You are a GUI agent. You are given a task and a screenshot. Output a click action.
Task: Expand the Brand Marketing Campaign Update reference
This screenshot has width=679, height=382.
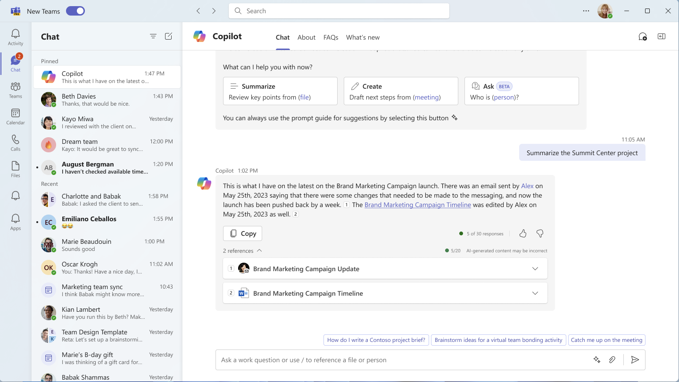click(535, 268)
